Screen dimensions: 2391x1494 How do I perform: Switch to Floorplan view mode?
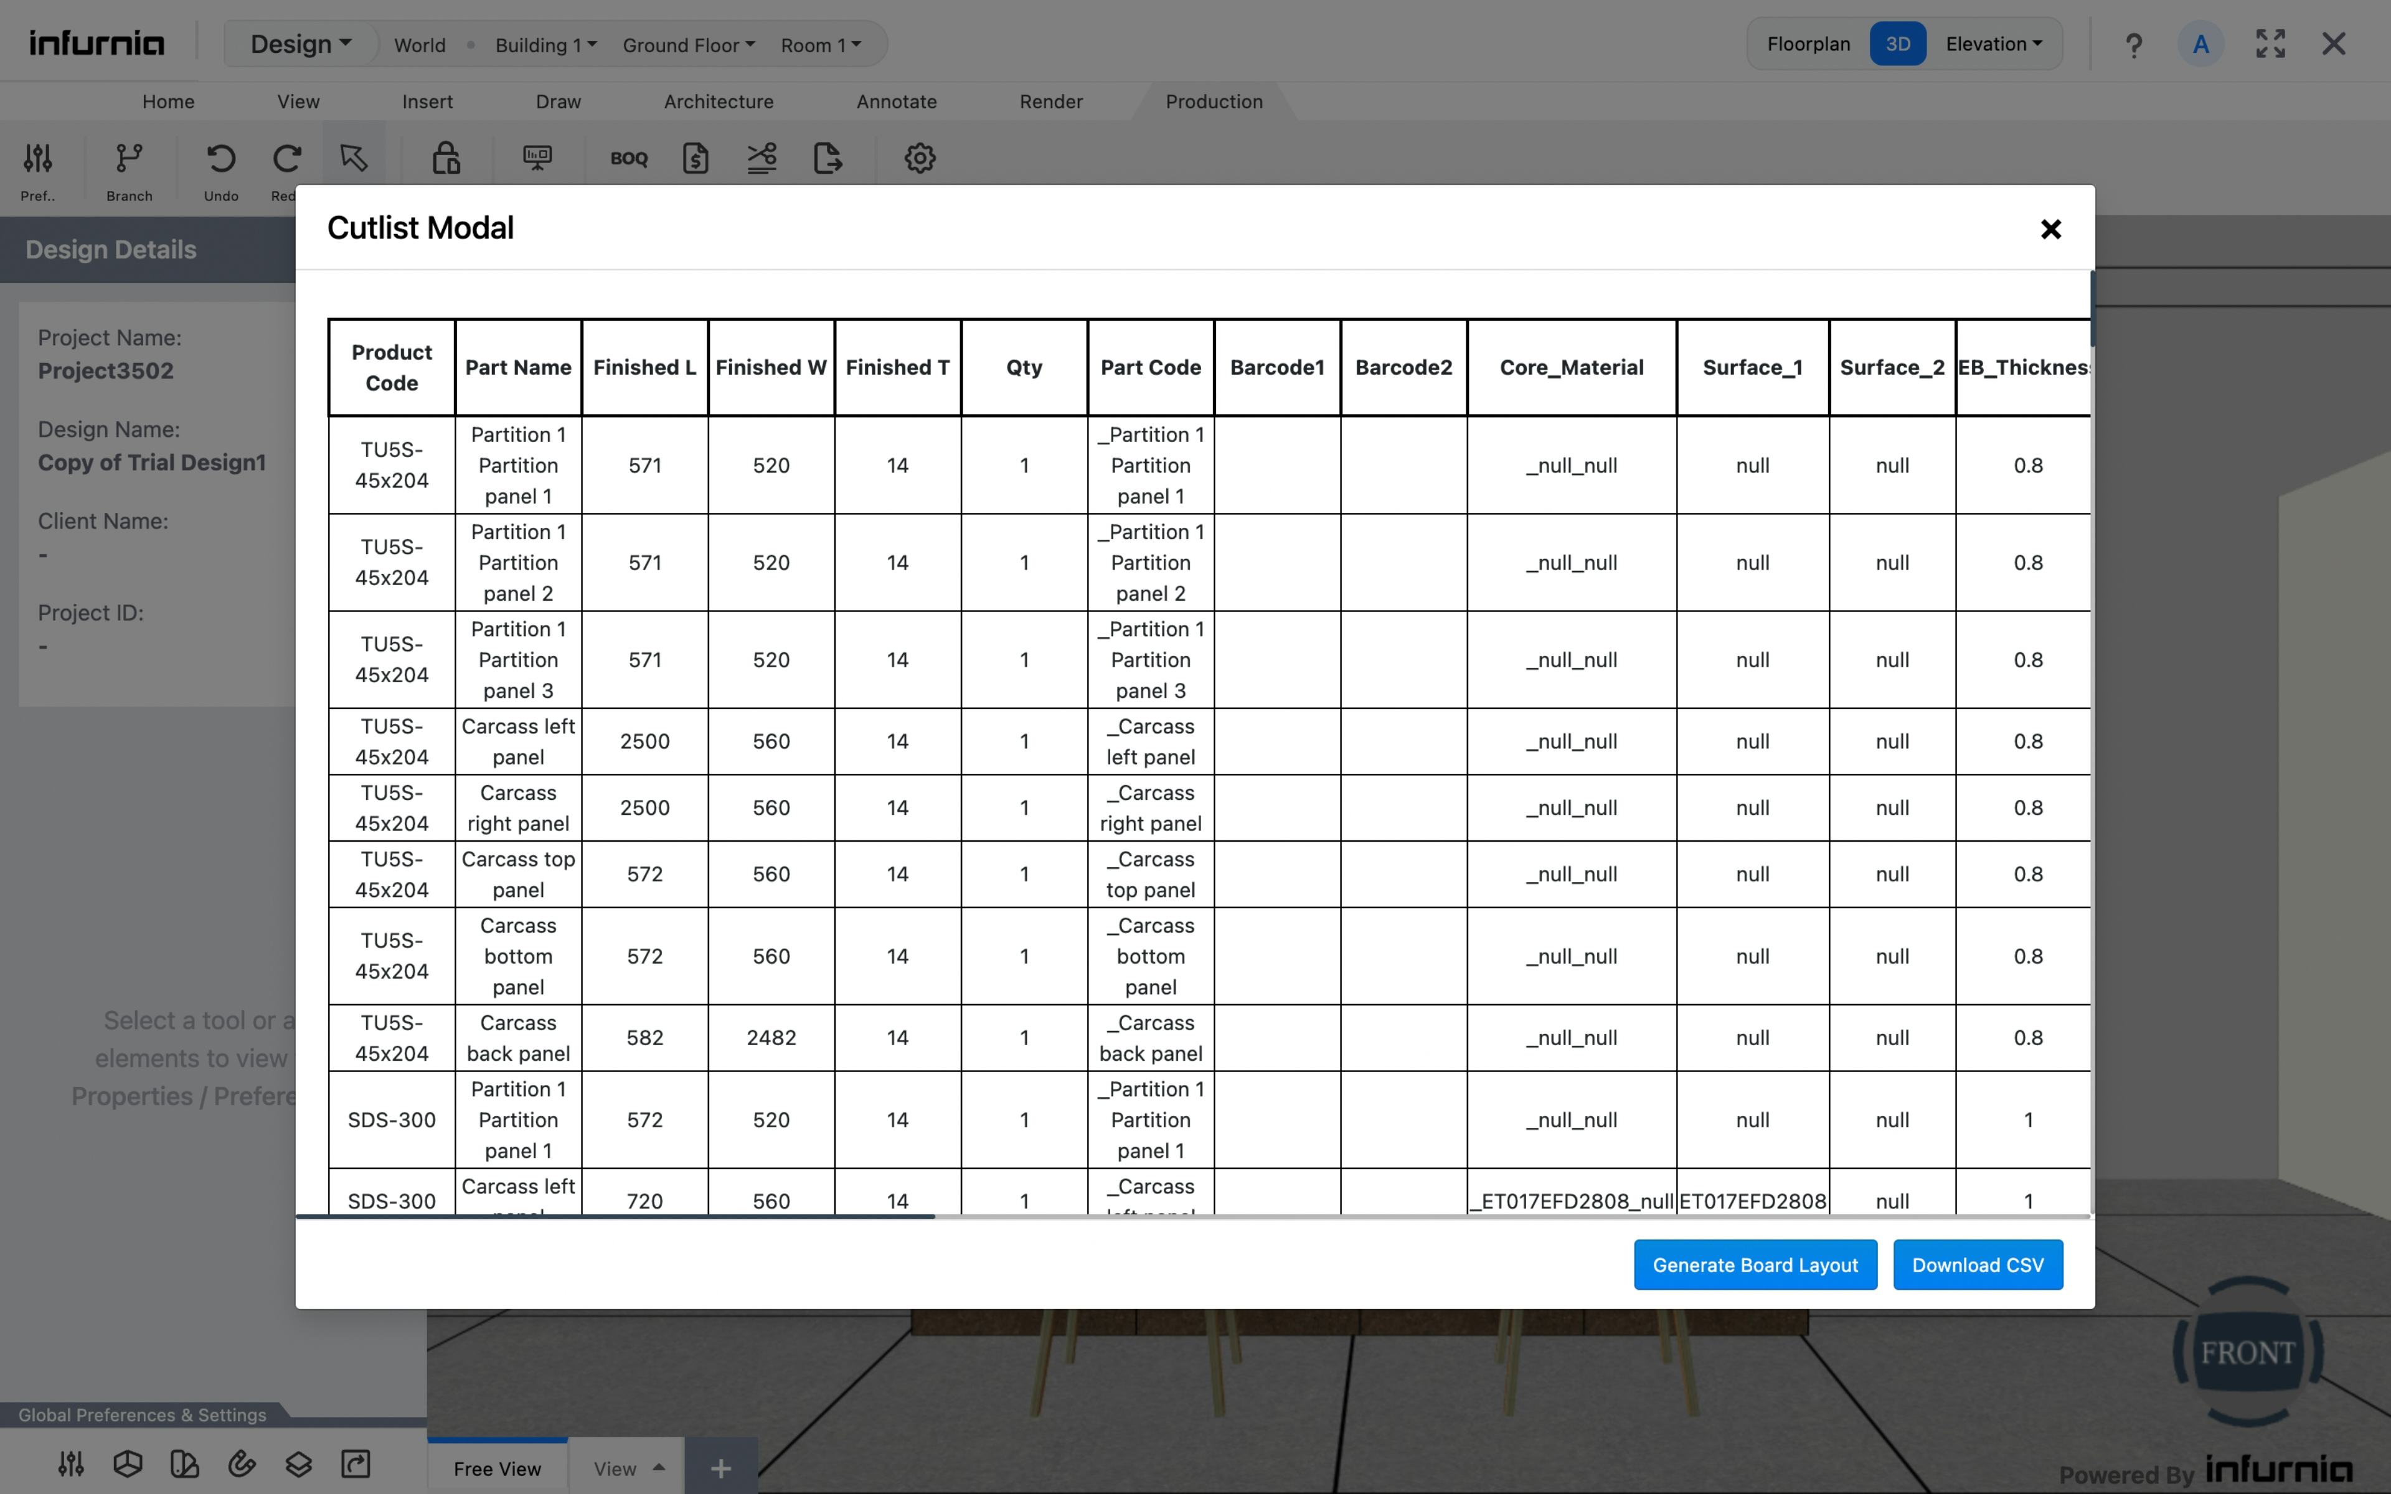tap(1808, 44)
